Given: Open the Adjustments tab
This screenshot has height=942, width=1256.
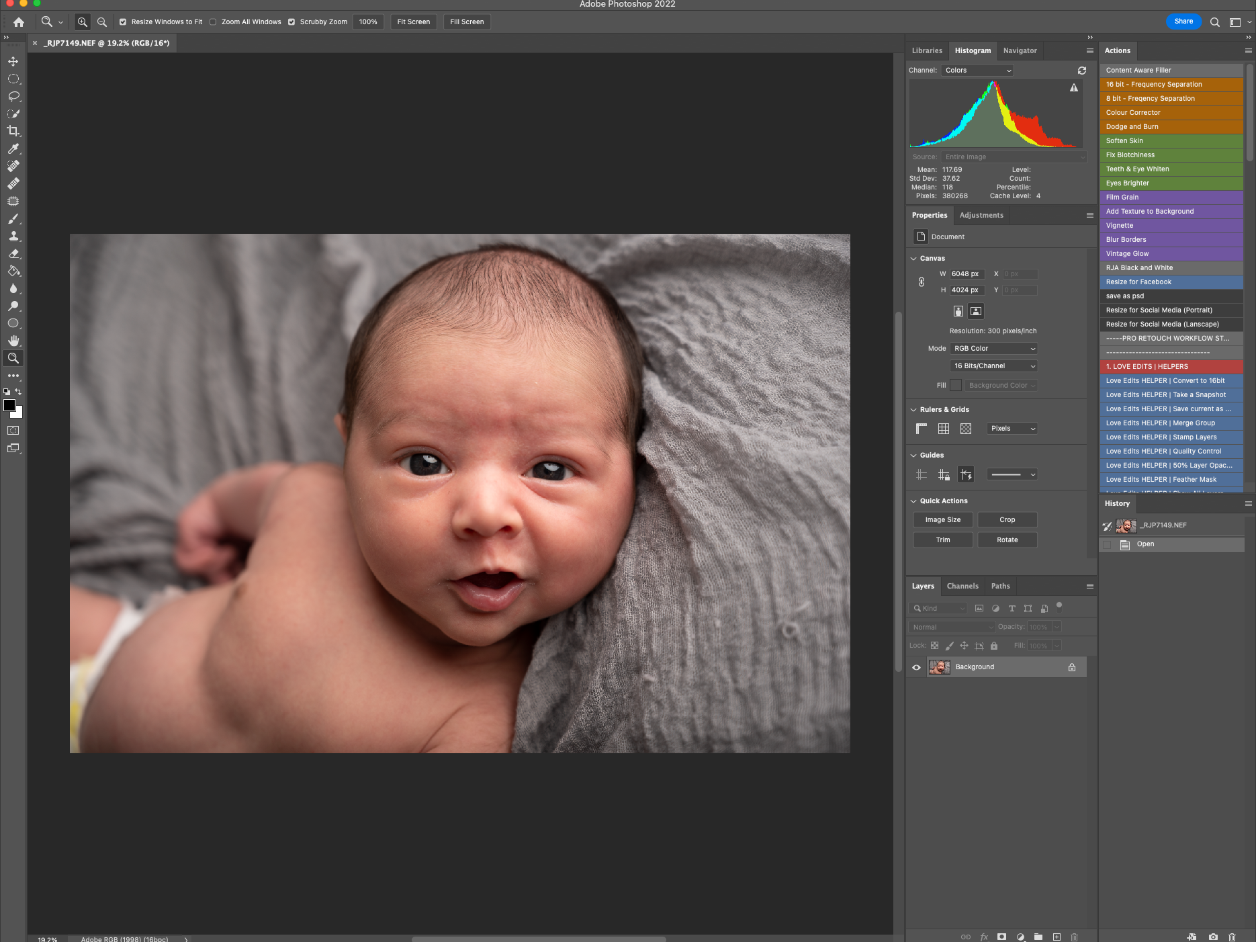Looking at the screenshot, I should click(x=981, y=215).
